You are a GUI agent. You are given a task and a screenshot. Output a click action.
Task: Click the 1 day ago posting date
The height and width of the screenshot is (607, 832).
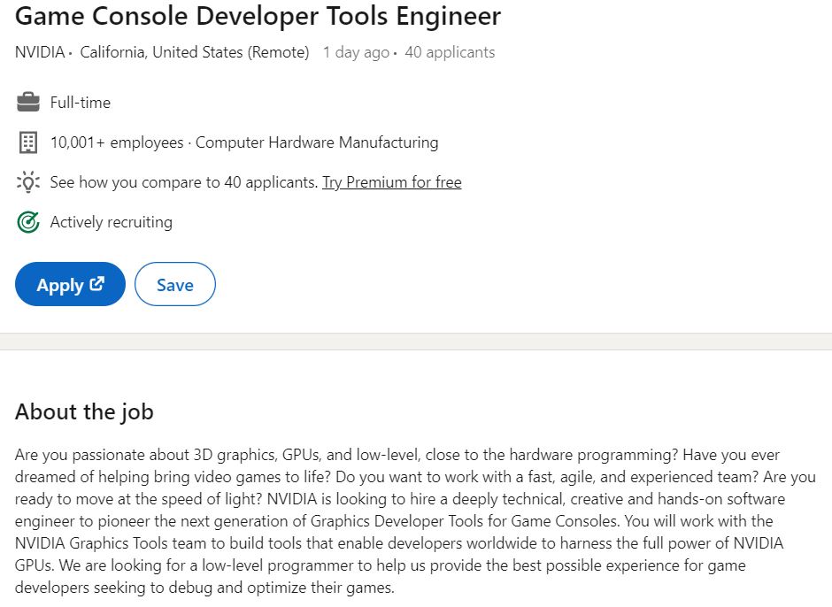(356, 52)
